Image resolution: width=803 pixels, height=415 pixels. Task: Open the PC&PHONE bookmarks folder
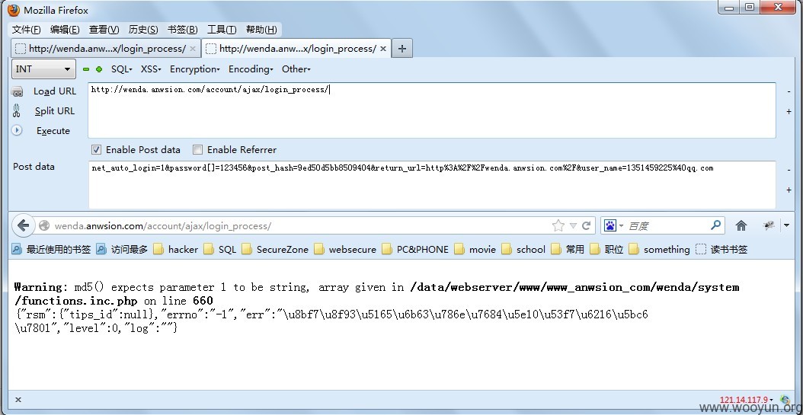click(x=415, y=249)
